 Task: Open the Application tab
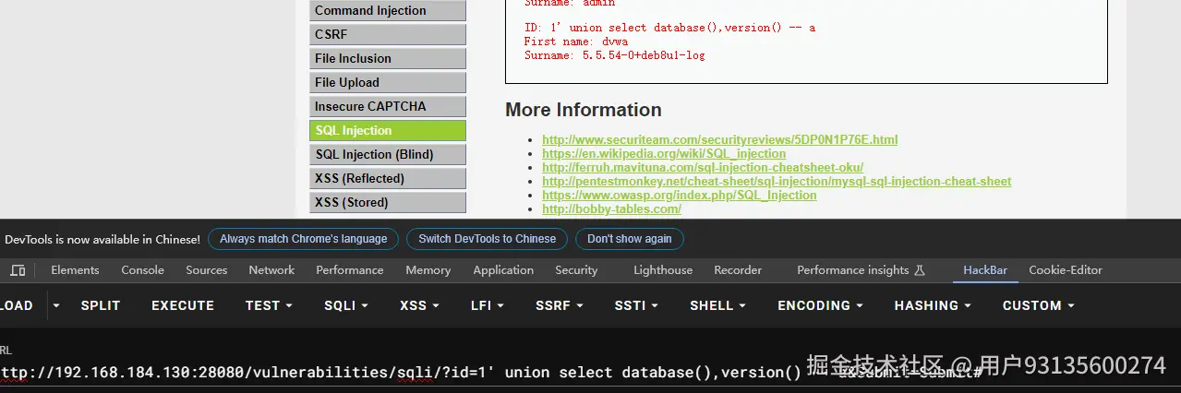tap(503, 270)
